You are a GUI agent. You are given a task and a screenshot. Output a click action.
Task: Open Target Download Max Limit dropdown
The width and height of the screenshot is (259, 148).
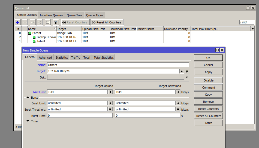click(x=178, y=92)
